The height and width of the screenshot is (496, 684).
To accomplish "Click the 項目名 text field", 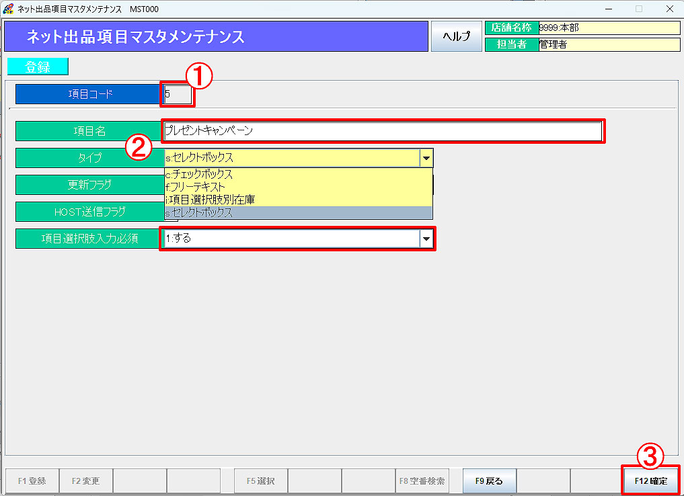I will coord(383,131).
